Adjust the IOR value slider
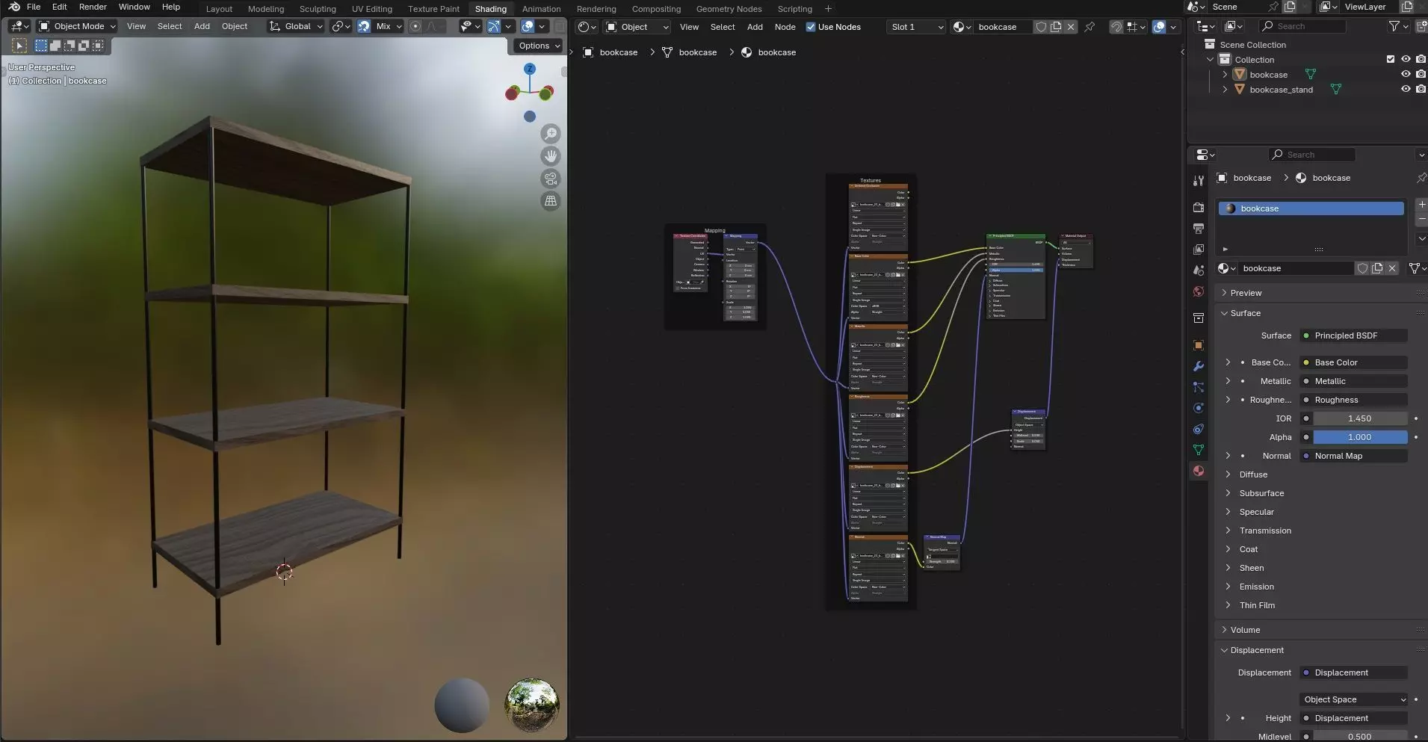Viewport: 1428px width, 742px height. [1360, 418]
